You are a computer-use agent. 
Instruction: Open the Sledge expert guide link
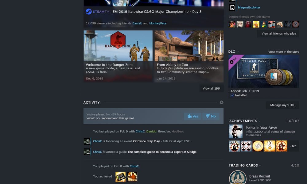click(162, 152)
